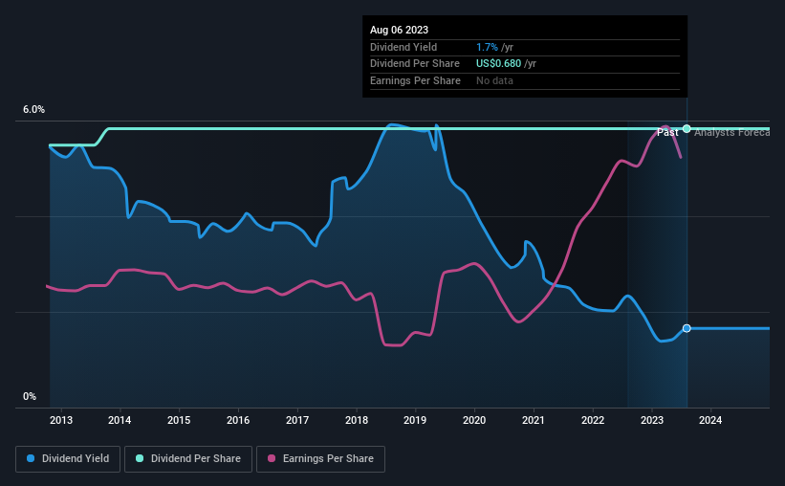
Task: Click the 2014 x-axis label
Action: click(x=120, y=420)
